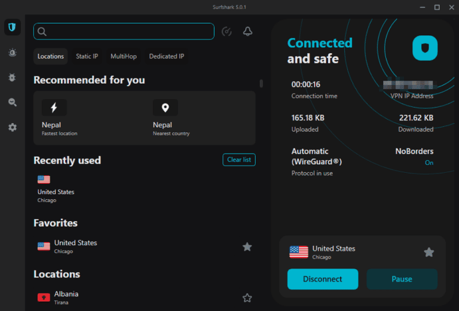This screenshot has height=311, width=459.
Task: Open the Search magnifier icon in sidebar
Action: click(x=12, y=103)
